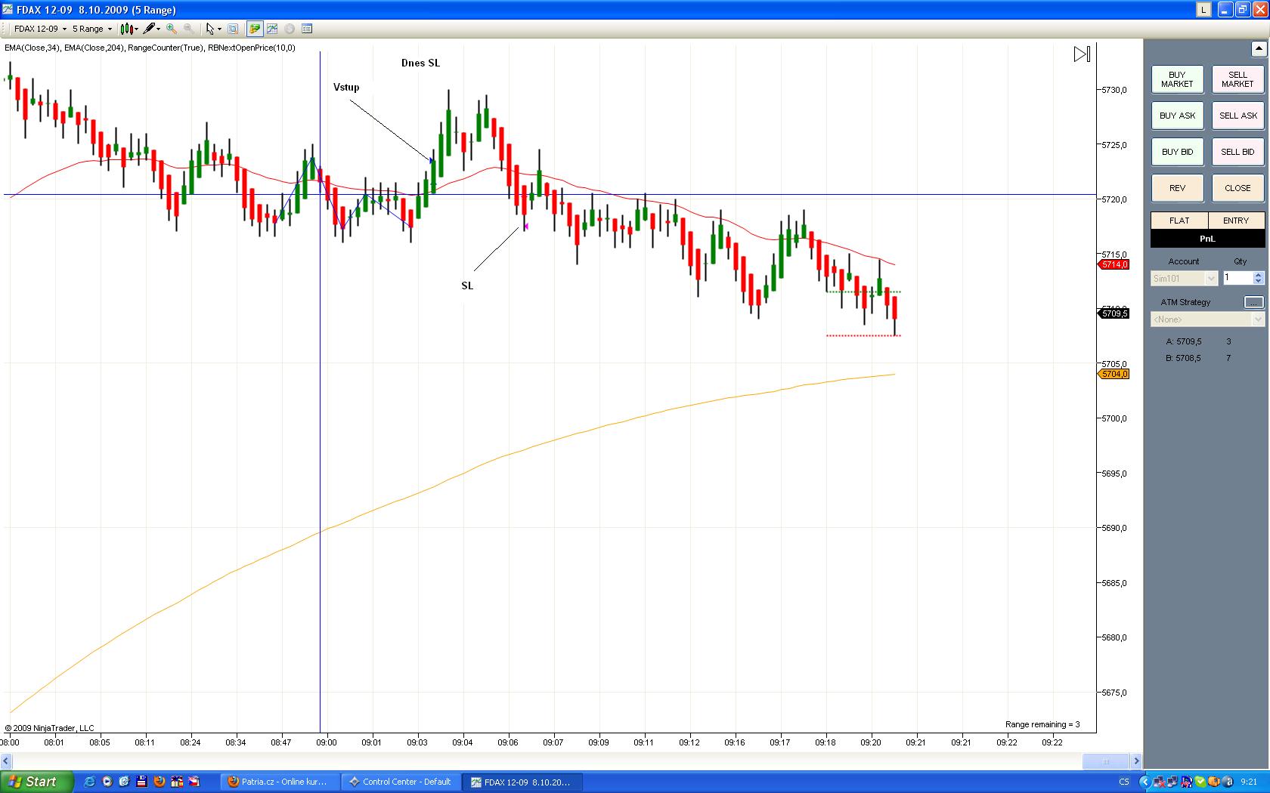1270x793 pixels.
Task: Click the "Vstup" chart annotation
Action: pos(346,87)
